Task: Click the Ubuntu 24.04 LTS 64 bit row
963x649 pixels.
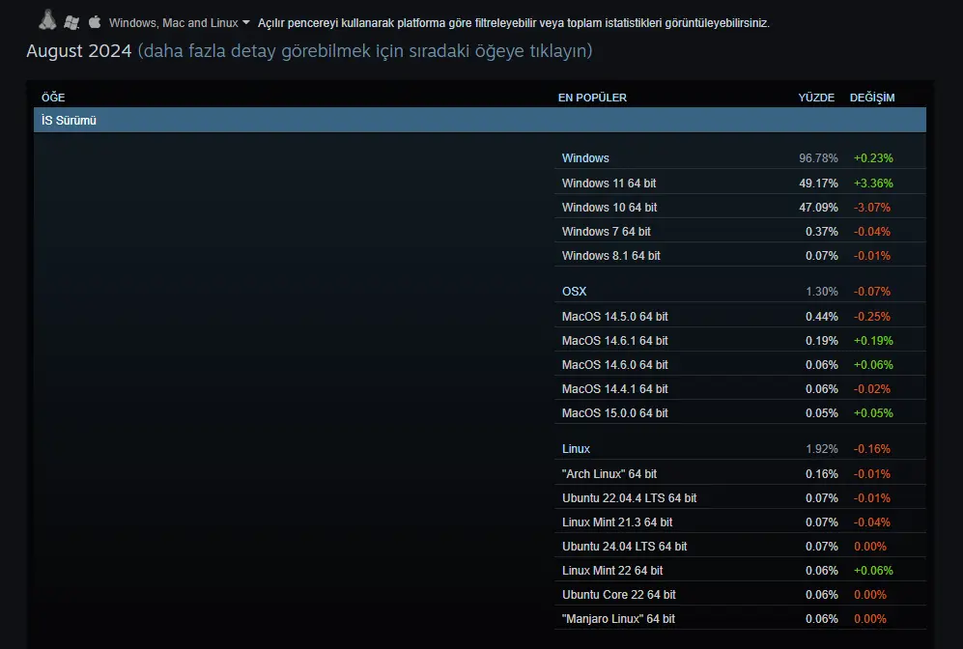Action: [740, 546]
